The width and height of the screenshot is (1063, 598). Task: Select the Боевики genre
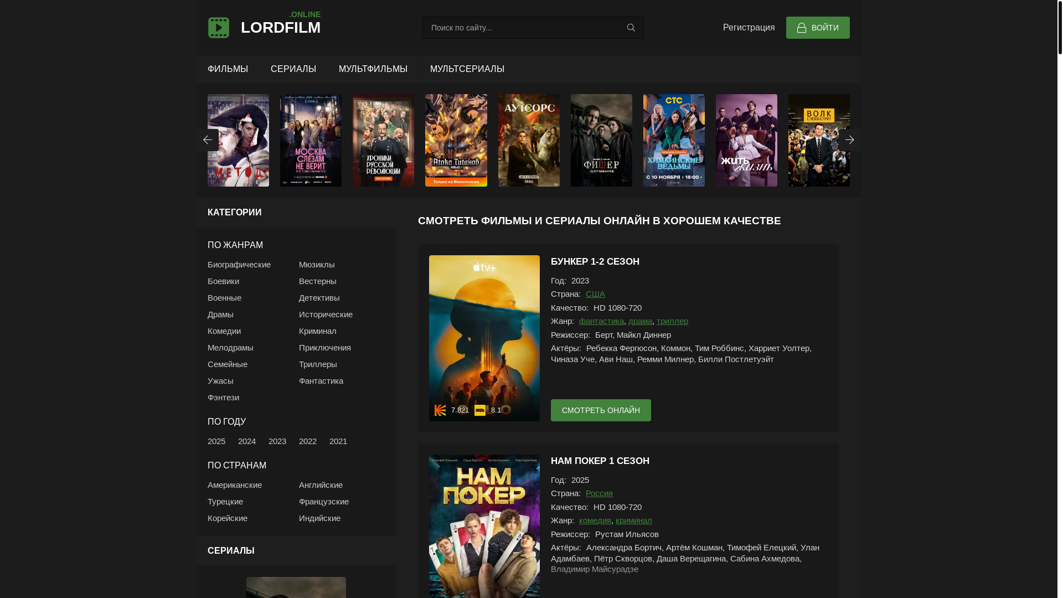(x=223, y=281)
